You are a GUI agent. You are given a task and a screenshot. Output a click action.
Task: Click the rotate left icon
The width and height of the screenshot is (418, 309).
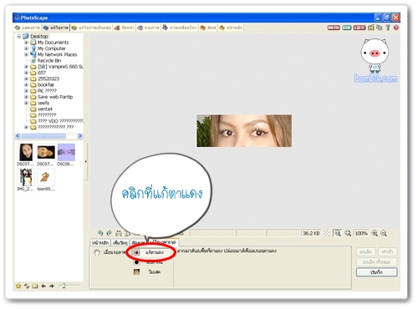[100, 233]
